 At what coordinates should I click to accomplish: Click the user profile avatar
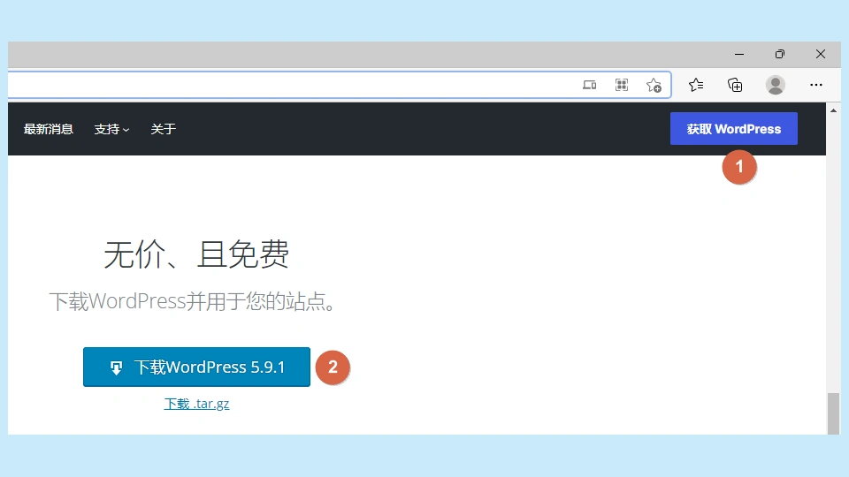tap(776, 85)
